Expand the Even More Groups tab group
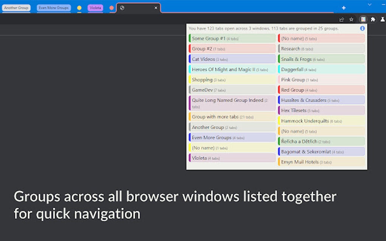386x241 pixels. 53,8
